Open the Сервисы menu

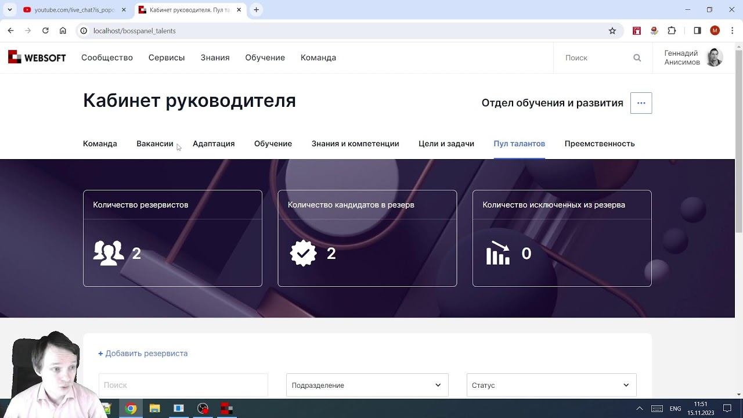167,57
